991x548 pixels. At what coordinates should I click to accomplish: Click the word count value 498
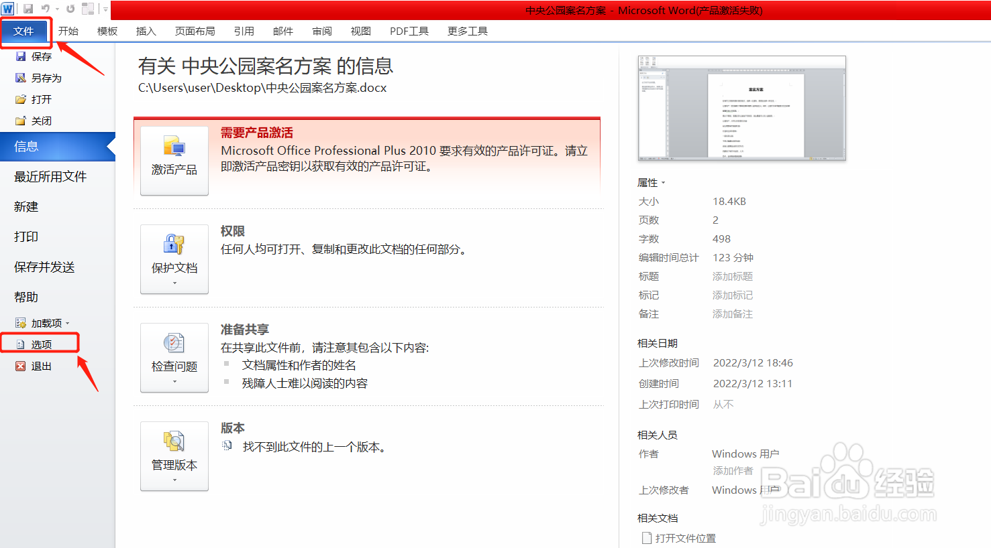pyautogui.click(x=722, y=238)
